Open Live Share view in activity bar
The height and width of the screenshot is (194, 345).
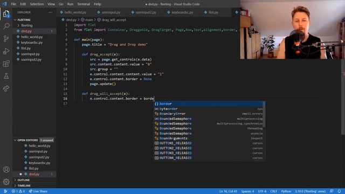click(x=6, y=88)
